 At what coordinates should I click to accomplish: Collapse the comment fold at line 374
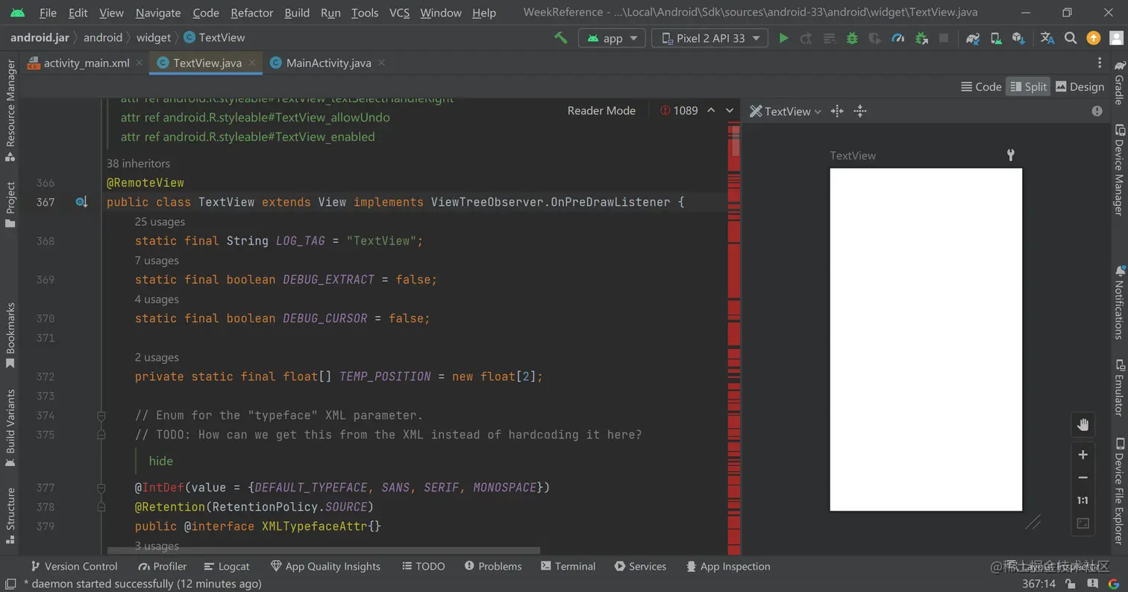point(101,415)
